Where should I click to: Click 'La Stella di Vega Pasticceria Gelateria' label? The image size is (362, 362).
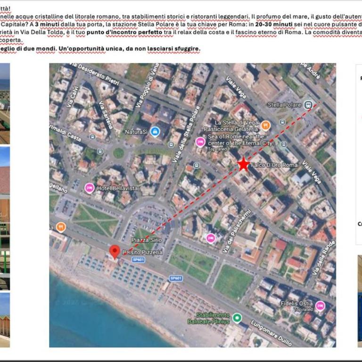(231, 126)
